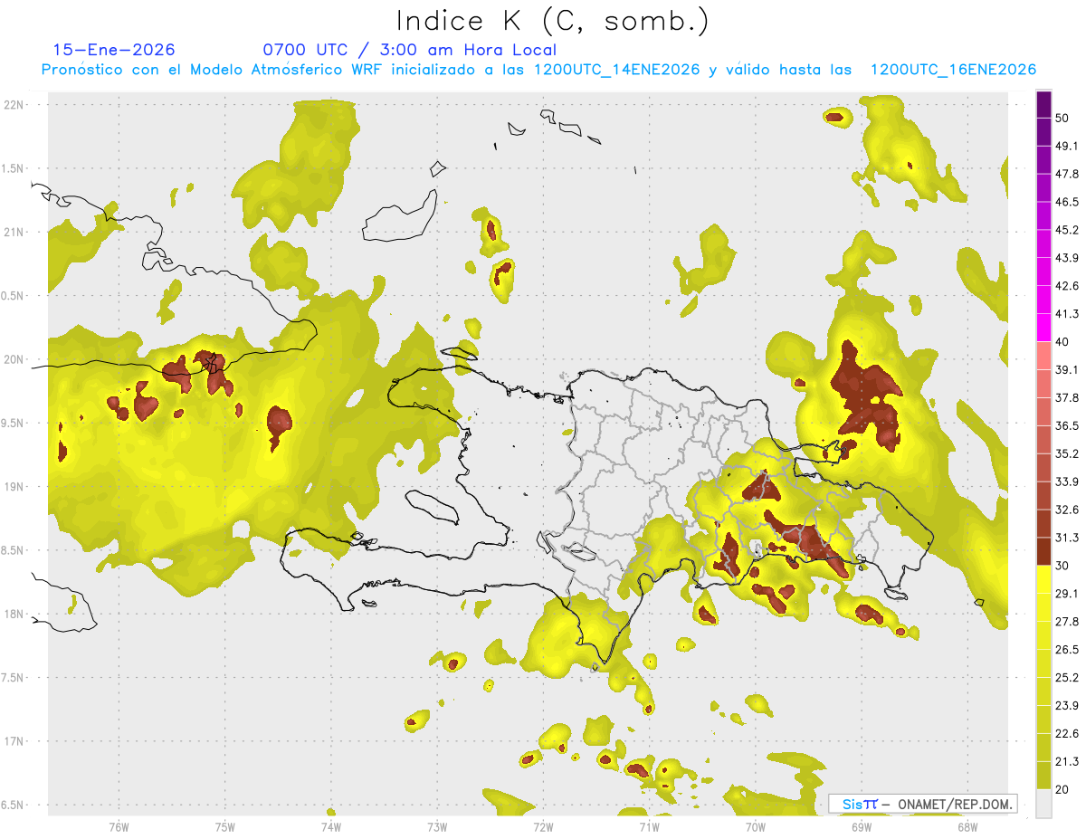The width and height of the screenshot is (1086, 839).
Task: Click the "23.9" color scale label
Action: (x=1067, y=705)
